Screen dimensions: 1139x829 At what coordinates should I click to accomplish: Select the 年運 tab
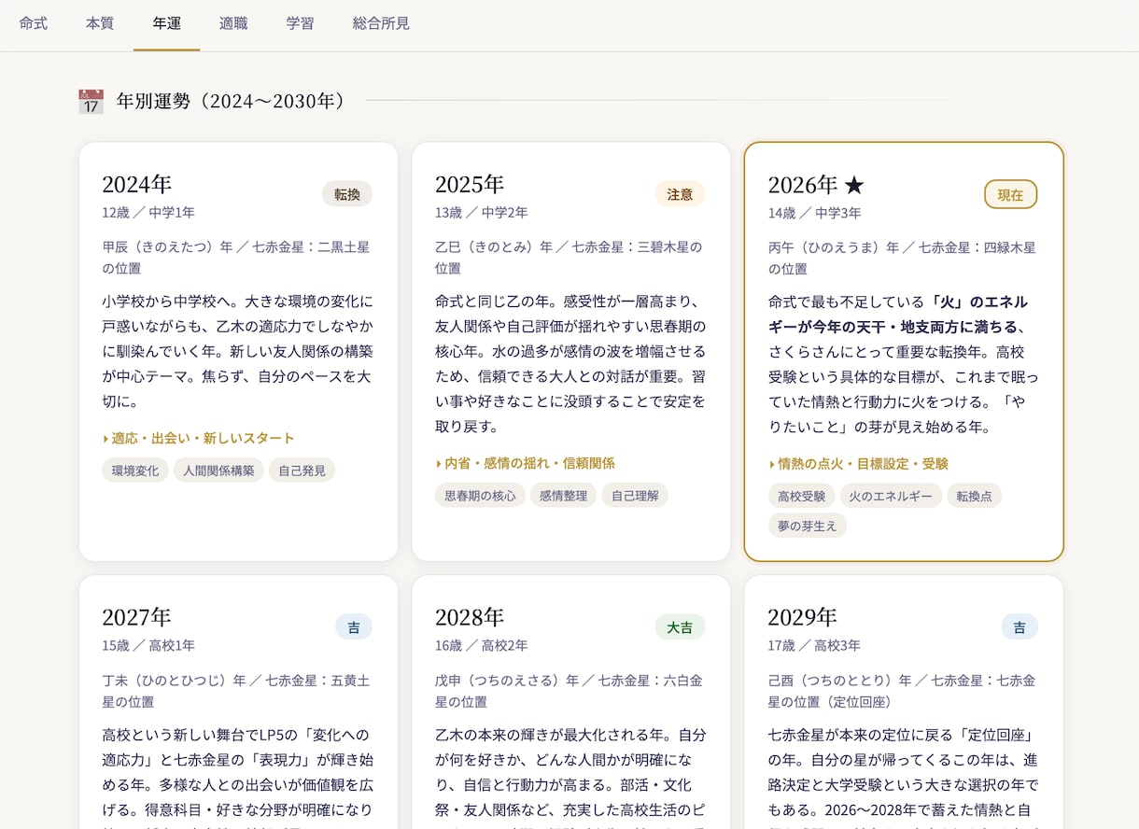click(x=167, y=23)
